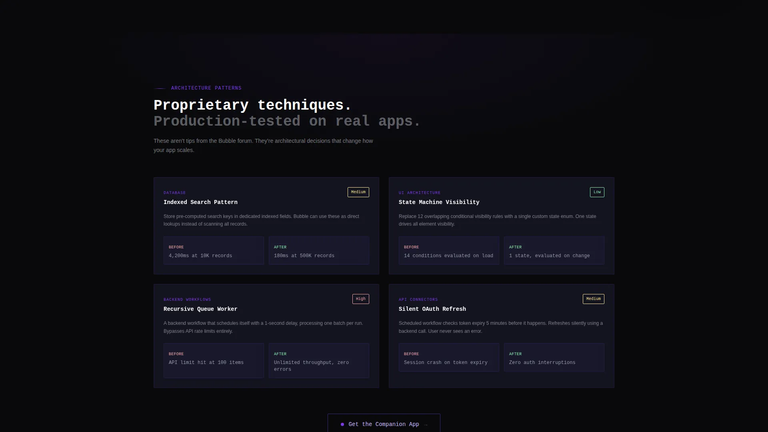Click 'Unlimited throughput, zero errors' text
The width and height of the screenshot is (768, 432).
(x=311, y=366)
